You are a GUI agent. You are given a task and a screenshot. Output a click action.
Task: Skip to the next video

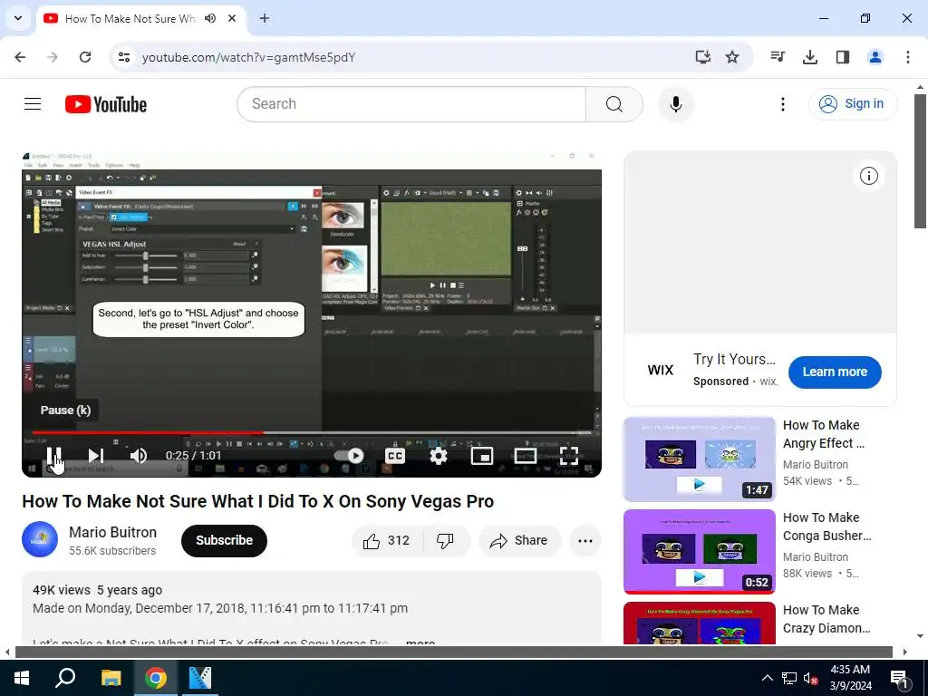coord(95,455)
